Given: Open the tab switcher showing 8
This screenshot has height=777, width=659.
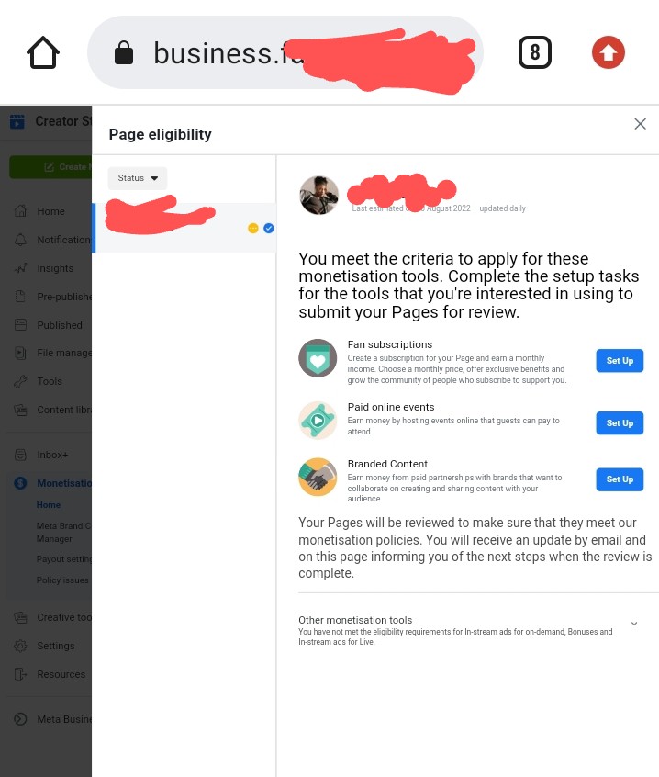Looking at the screenshot, I should [535, 52].
